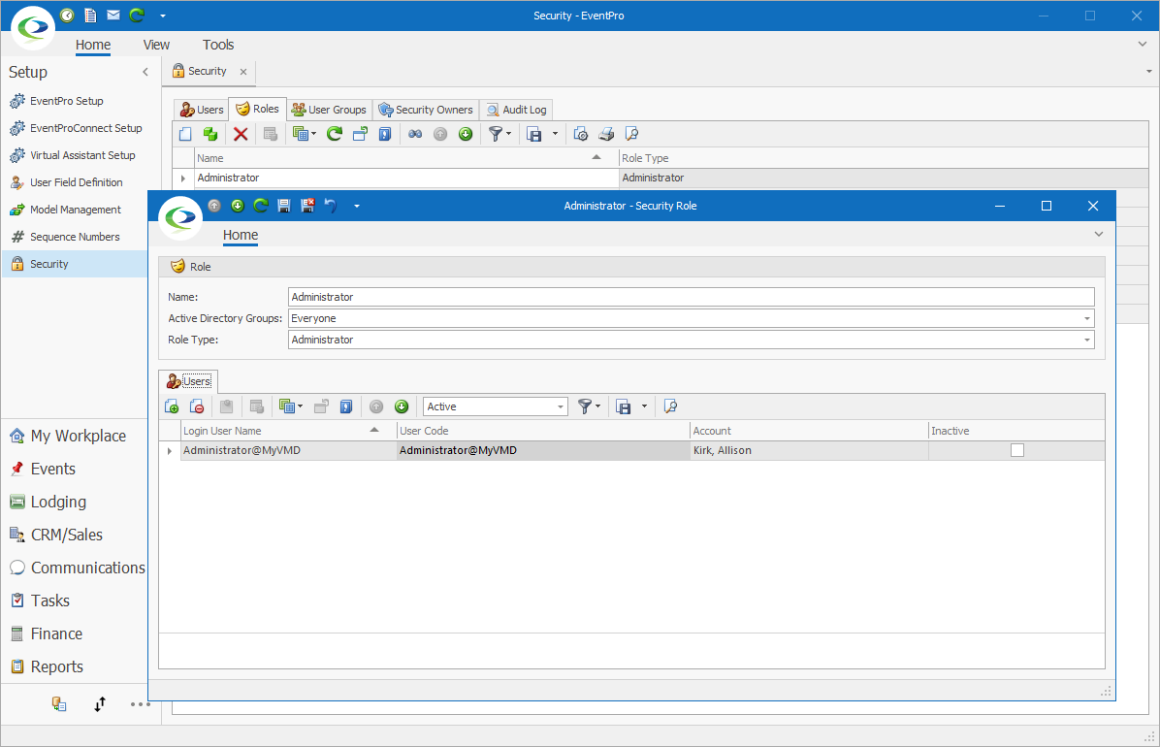Image resolution: width=1160 pixels, height=747 pixels.
Task: Go to the Finance module
Action: coord(56,633)
